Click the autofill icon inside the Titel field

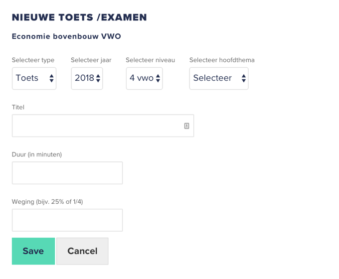186,126
